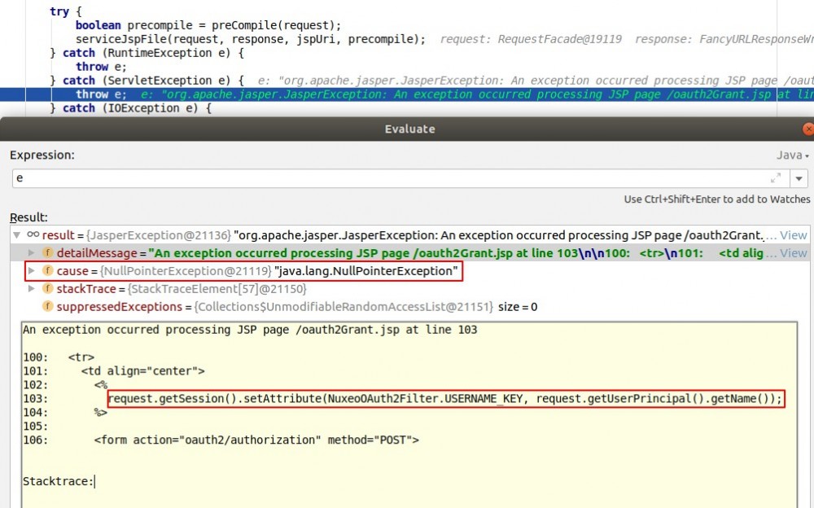Click the 'Use Ctrl+Shift+Enter to add to Watches' hint
The image size is (814, 508).
717,199
